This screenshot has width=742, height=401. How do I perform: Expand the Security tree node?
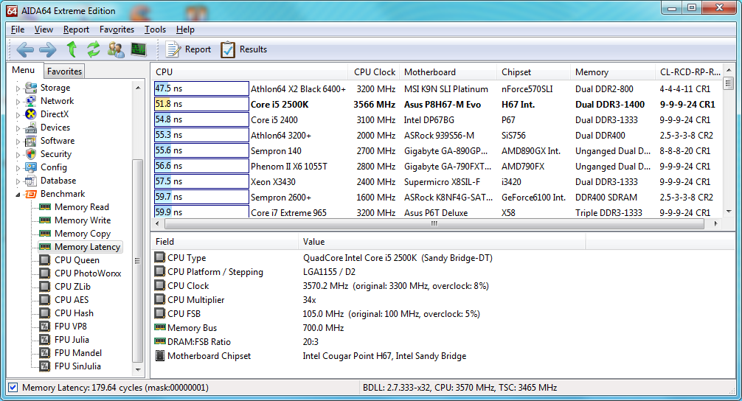18,155
